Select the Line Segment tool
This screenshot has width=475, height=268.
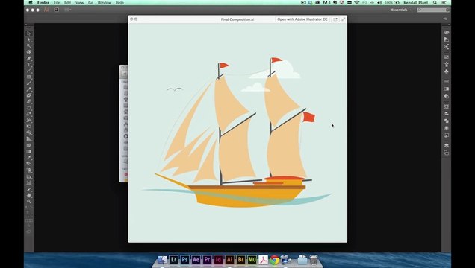pos(29,71)
